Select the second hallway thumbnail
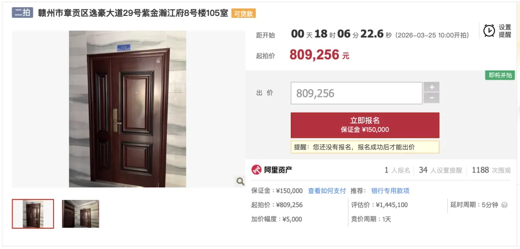The image size is (520, 249). [80, 214]
